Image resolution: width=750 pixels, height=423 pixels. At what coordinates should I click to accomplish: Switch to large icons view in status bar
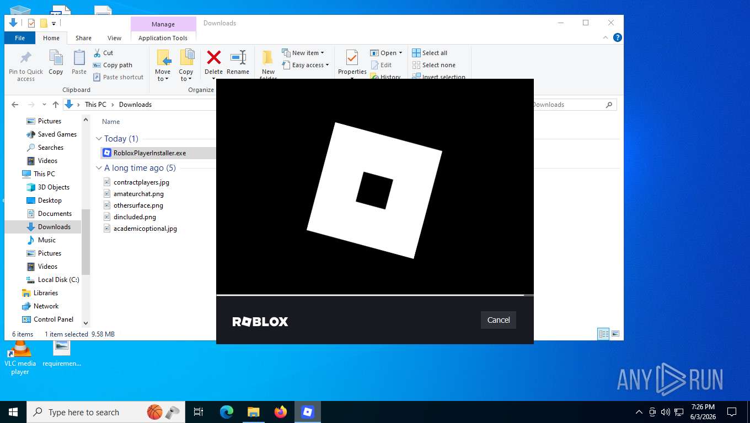[x=615, y=334]
